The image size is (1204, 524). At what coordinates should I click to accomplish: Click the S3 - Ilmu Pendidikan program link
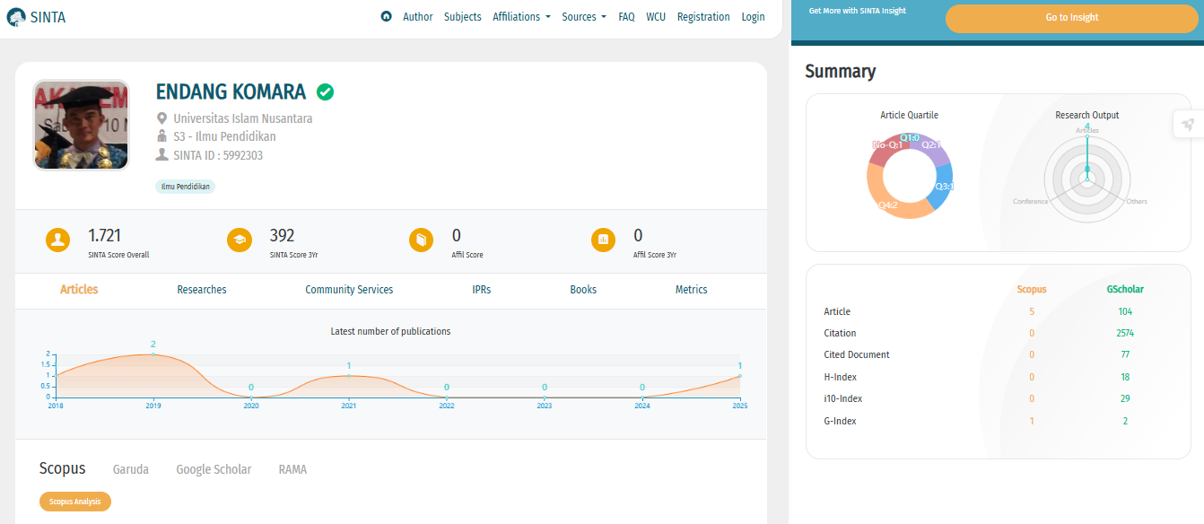(225, 136)
